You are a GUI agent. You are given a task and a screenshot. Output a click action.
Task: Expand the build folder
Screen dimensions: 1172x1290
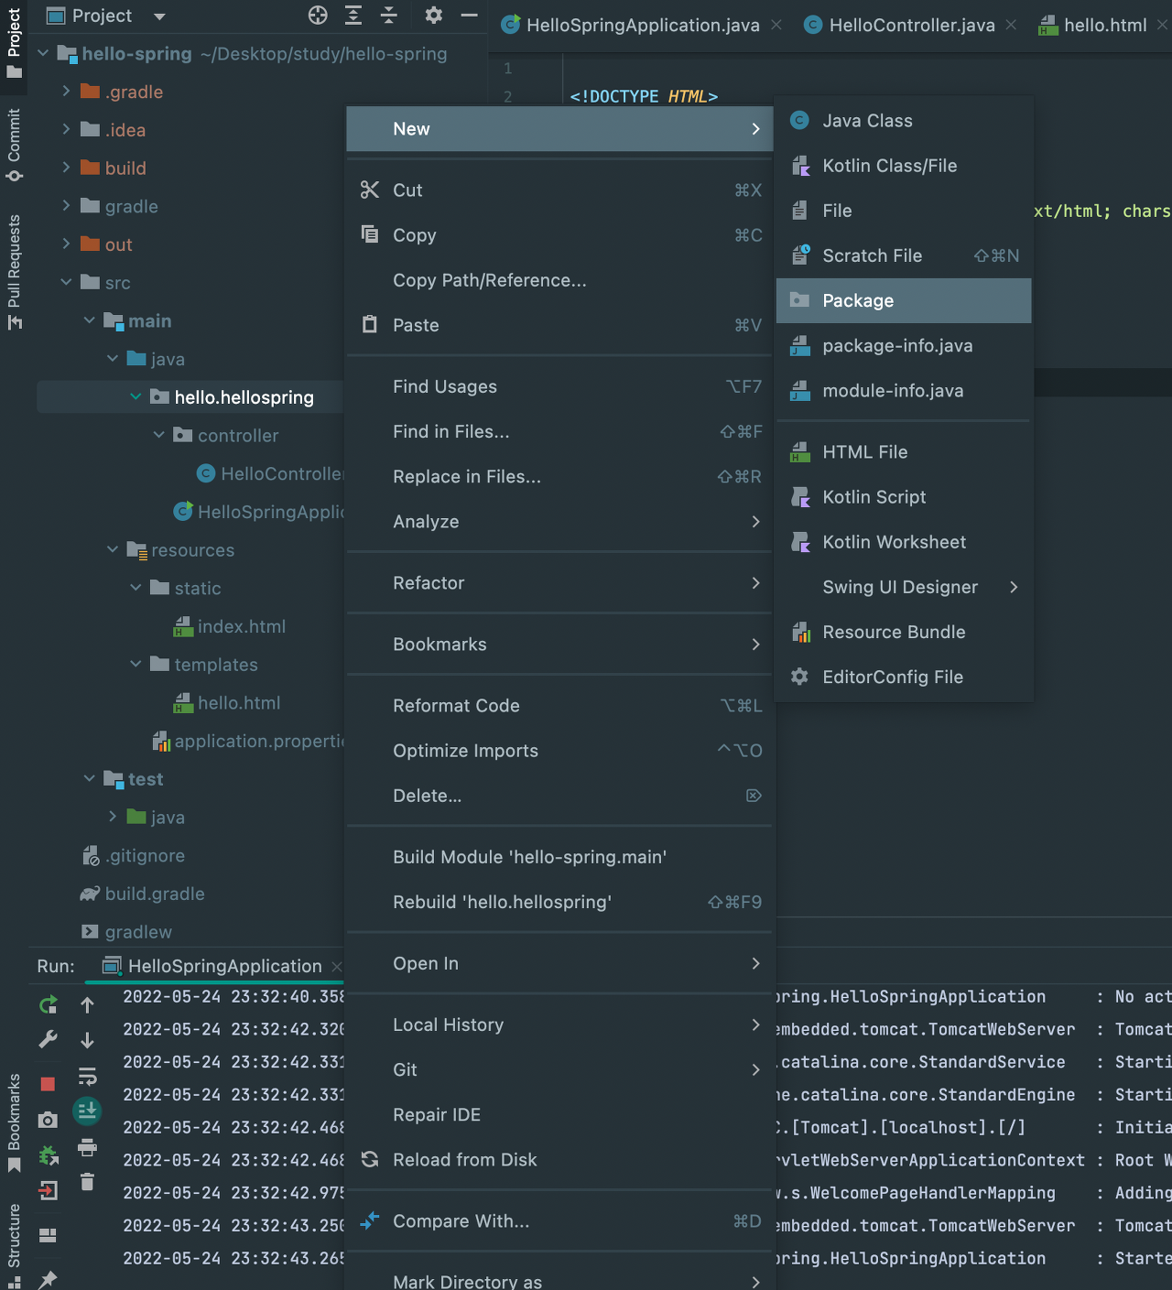click(x=66, y=168)
